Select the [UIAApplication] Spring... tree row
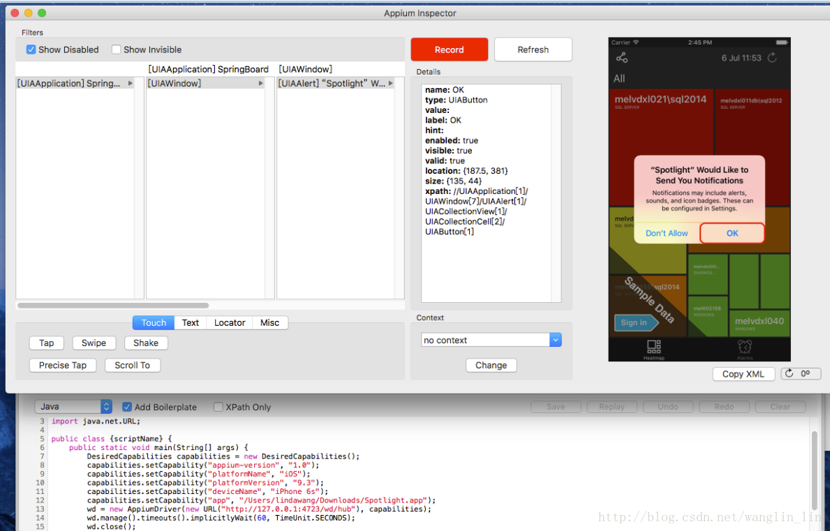 tap(75, 84)
